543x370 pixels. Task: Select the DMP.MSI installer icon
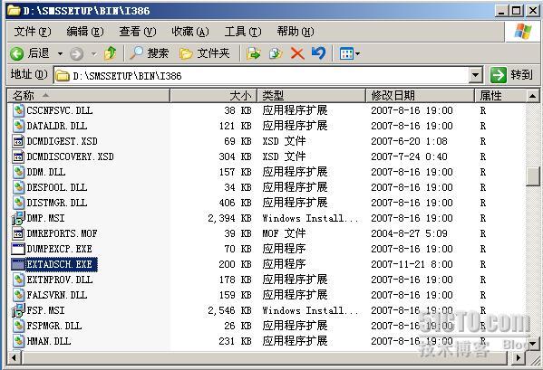[x=18, y=218]
